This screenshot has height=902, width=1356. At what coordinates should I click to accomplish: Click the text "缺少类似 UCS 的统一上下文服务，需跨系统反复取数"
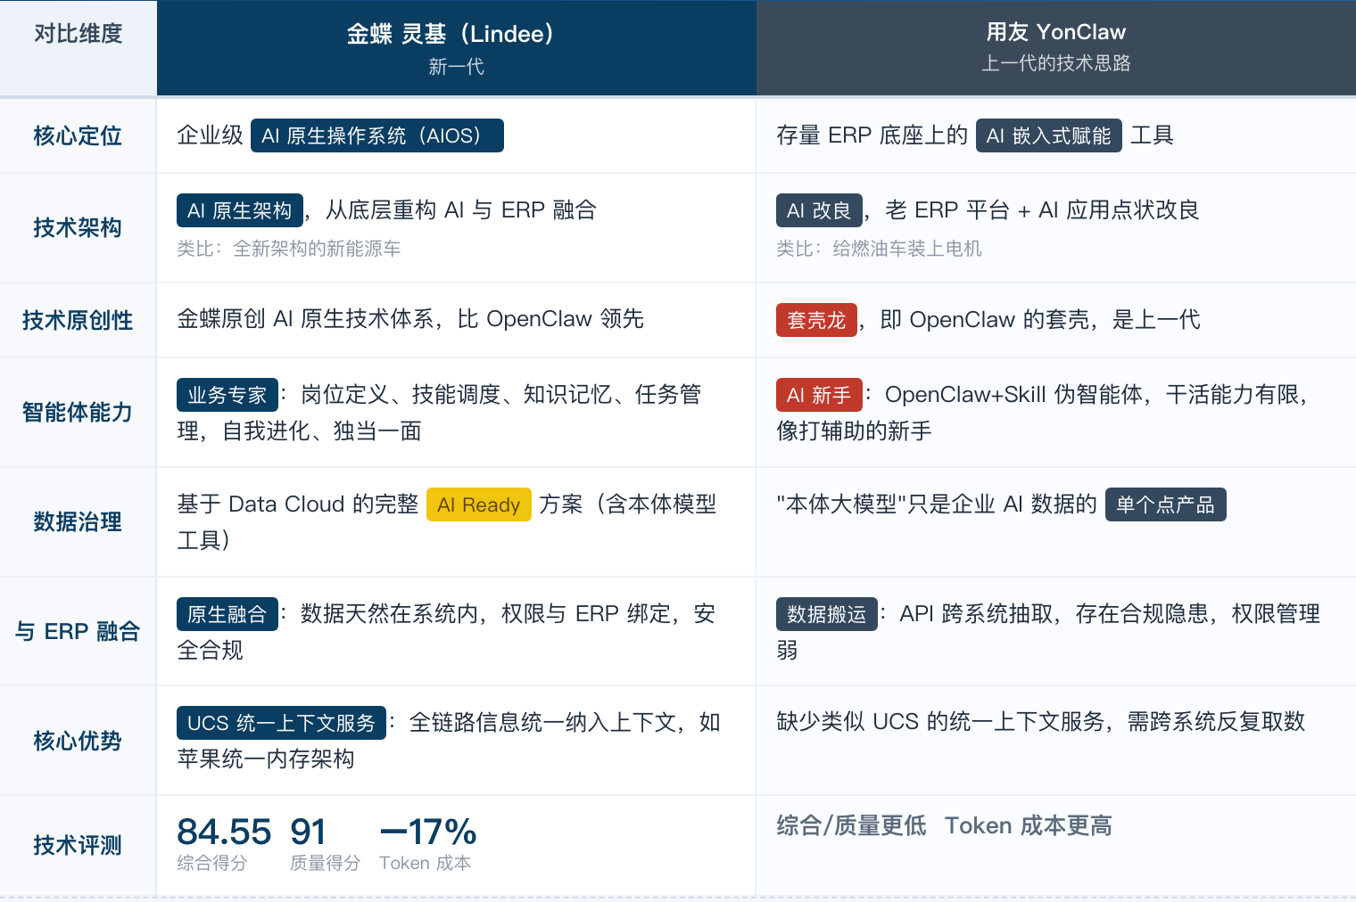pos(1041,721)
